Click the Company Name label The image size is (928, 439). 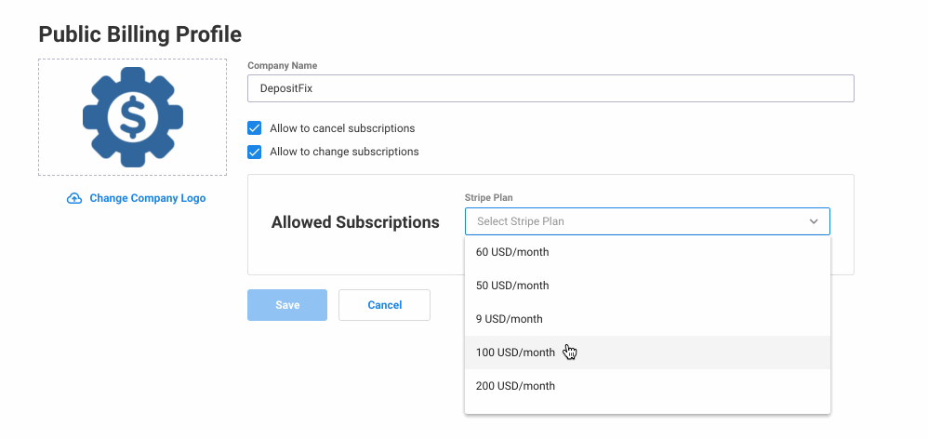[x=283, y=66]
